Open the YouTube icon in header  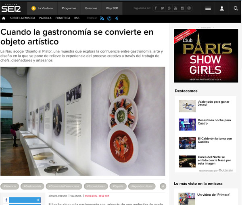176,8
